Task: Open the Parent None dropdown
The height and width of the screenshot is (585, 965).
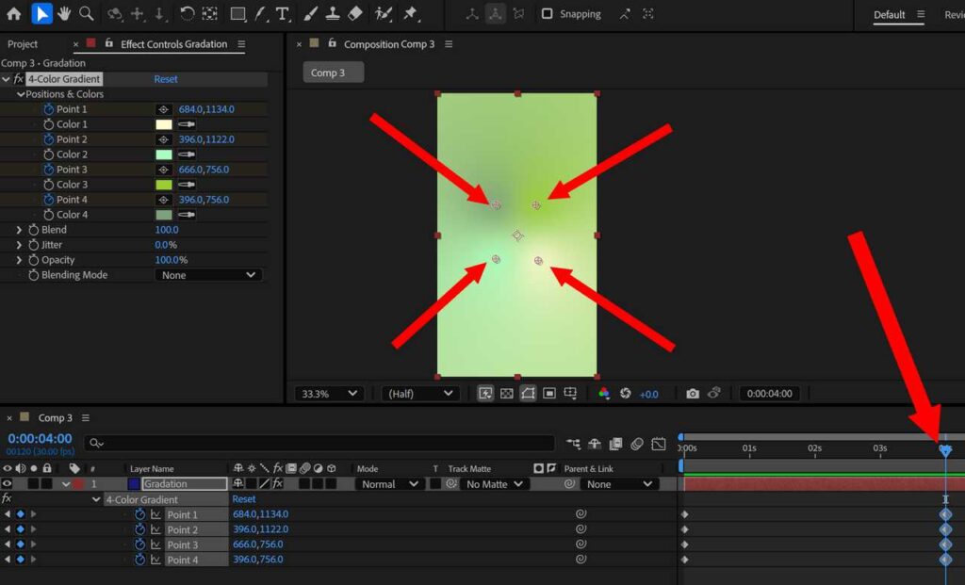Action: click(618, 484)
